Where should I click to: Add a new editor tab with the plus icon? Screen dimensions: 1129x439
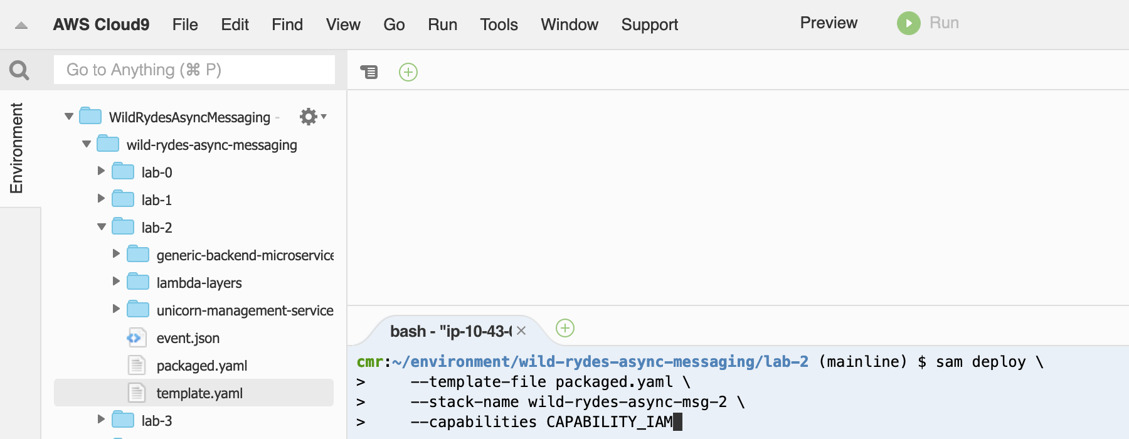pyautogui.click(x=408, y=72)
